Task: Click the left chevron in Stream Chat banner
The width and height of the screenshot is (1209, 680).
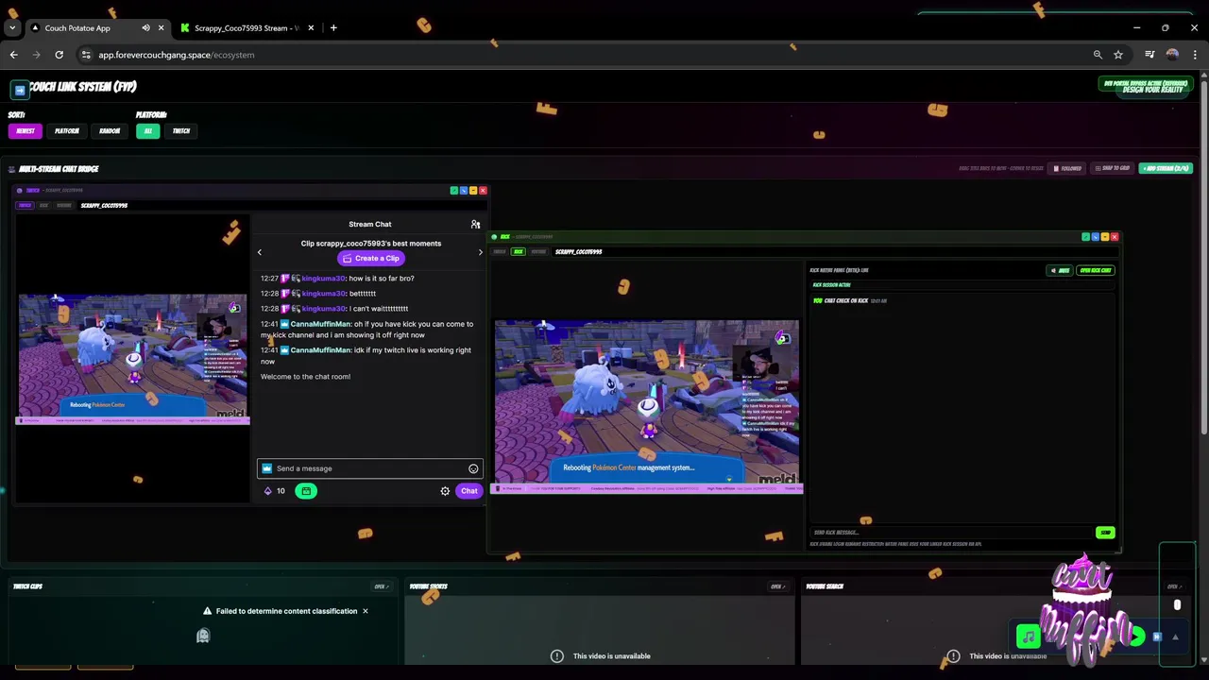Action: click(260, 252)
